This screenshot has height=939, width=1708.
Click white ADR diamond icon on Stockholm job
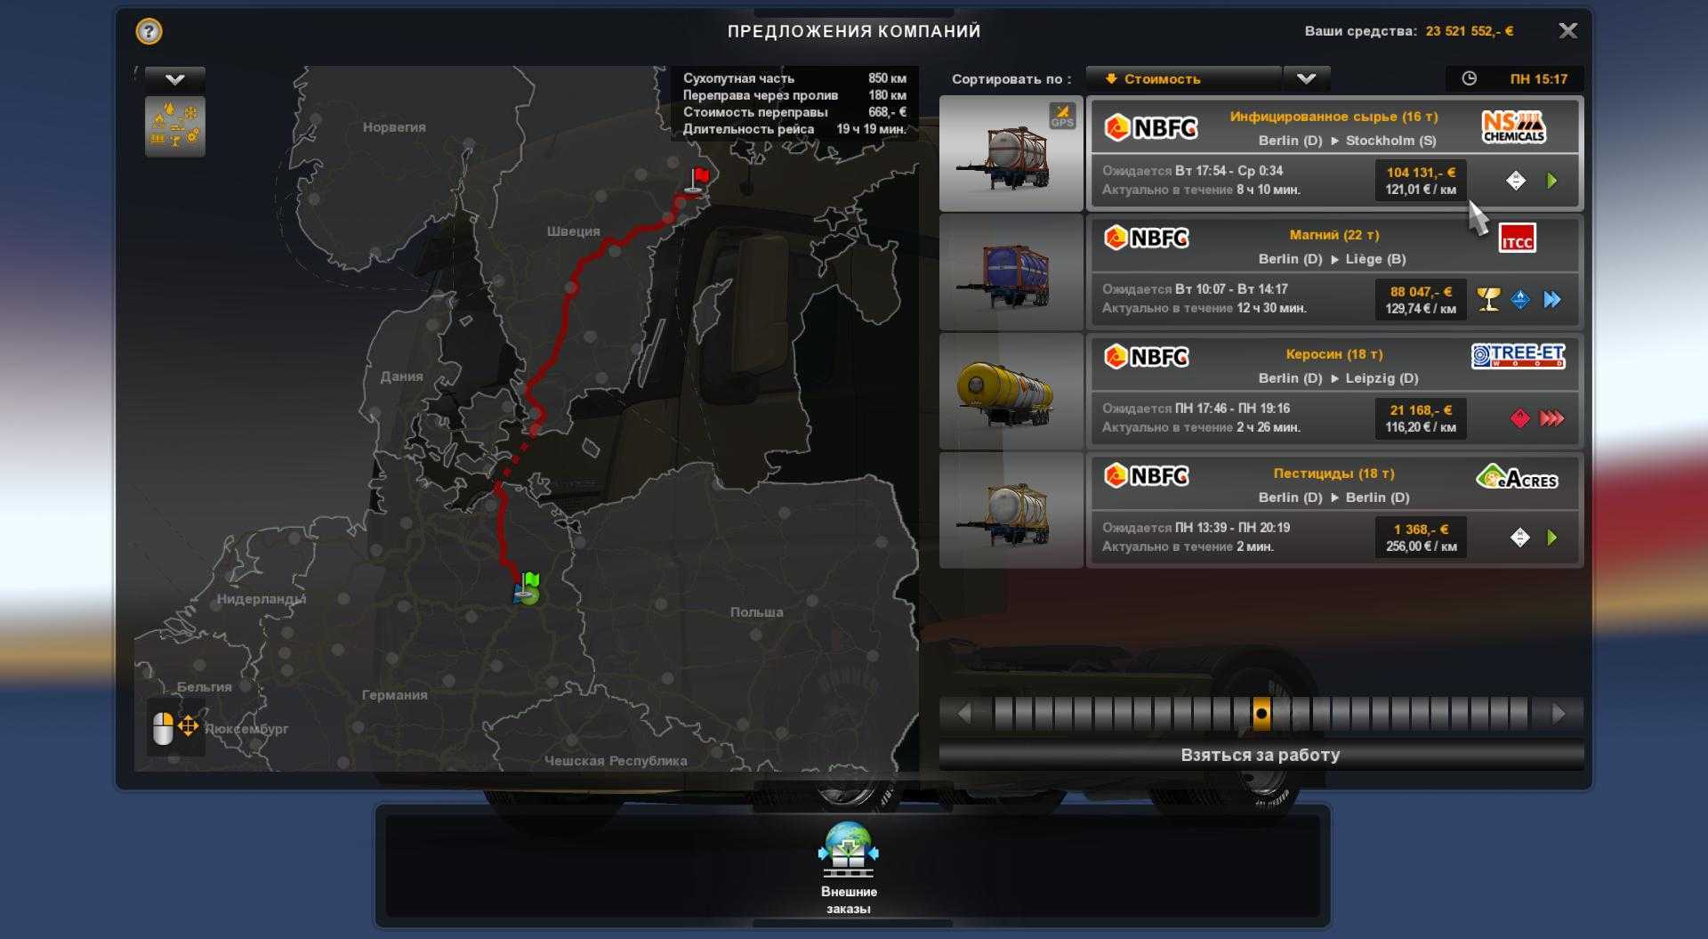tap(1516, 181)
